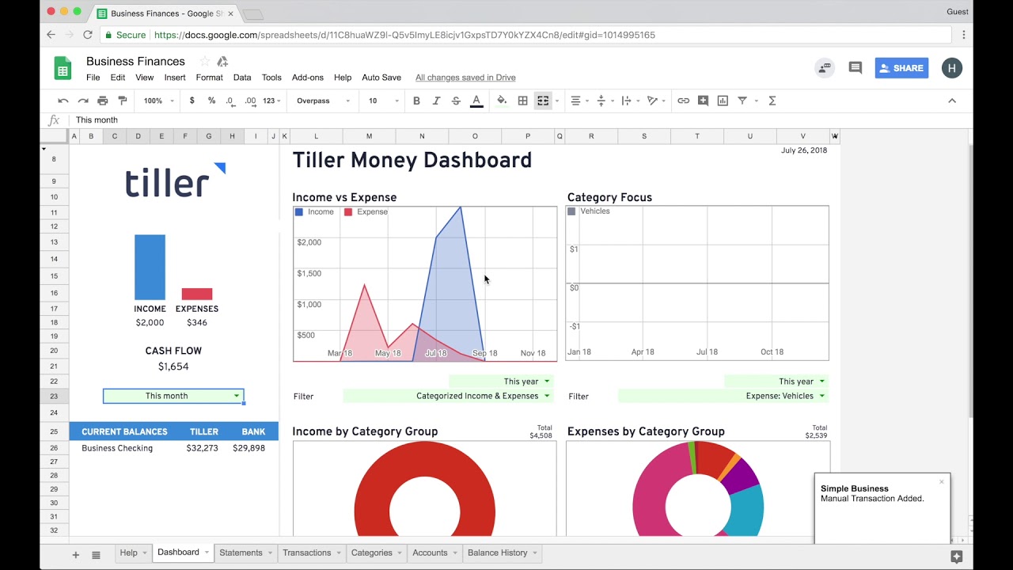The image size is (1013, 570).
Task: Open the text color picker
Action: (x=476, y=101)
